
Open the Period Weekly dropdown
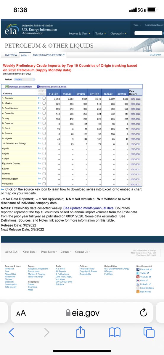coord(25,79)
